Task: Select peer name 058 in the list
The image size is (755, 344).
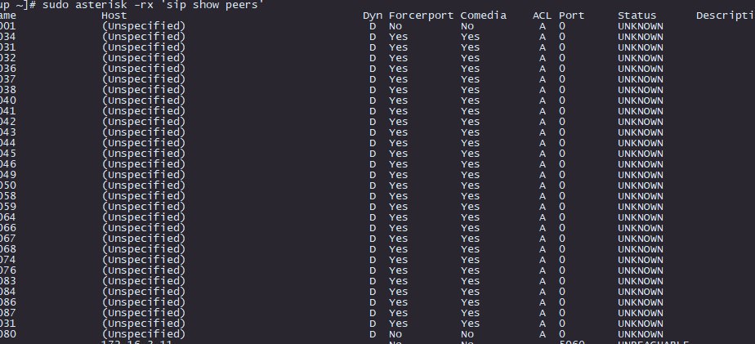Action: coord(7,196)
